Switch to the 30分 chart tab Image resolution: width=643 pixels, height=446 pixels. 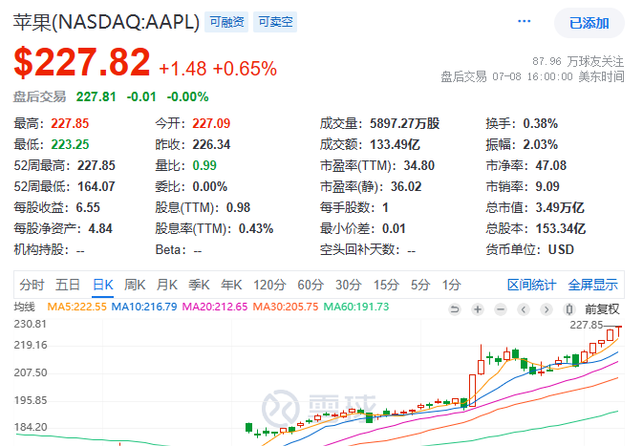tap(348, 285)
